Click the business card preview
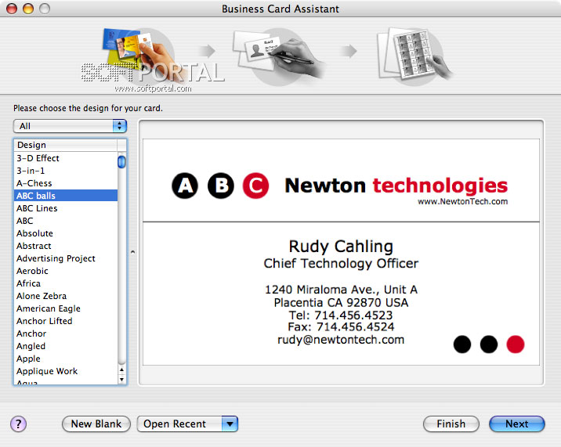Viewport: 561px width, 447px height. [341, 252]
